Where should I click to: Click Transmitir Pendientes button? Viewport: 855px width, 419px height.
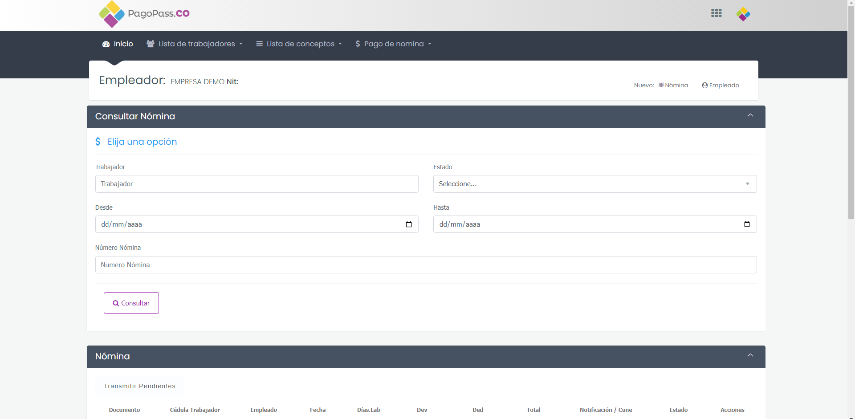pyautogui.click(x=139, y=386)
